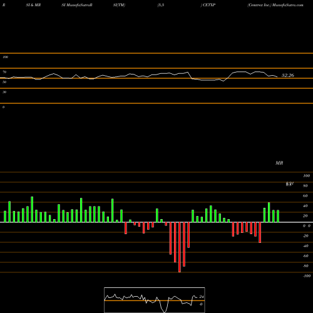Click the RSI value label 52.26
Viewport: 313px width, 313px height.
[x=288, y=75]
